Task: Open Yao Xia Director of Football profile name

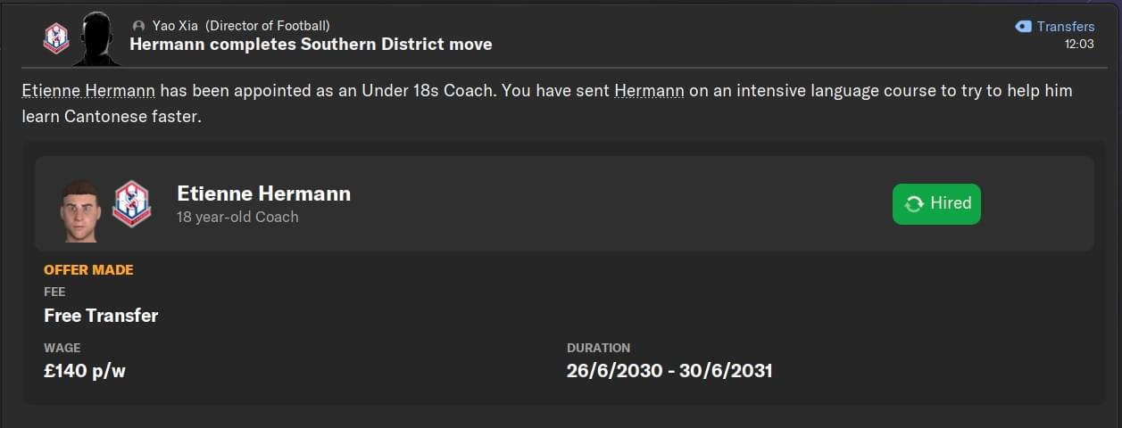Action: pos(241,26)
